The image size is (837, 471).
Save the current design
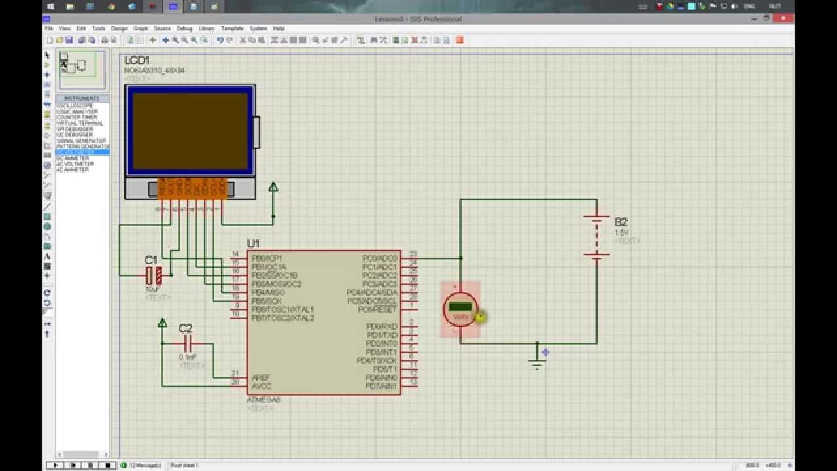(x=69, y=40)
